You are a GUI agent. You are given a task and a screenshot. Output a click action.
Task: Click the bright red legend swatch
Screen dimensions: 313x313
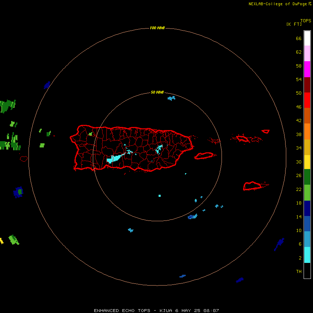307,100
